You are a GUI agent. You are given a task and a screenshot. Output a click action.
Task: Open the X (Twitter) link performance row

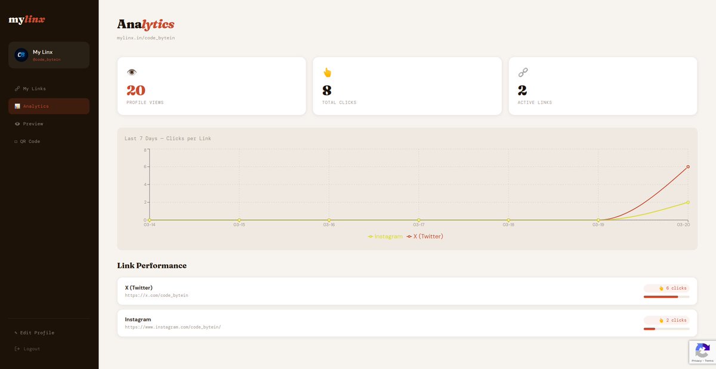(x=407, y=291)
